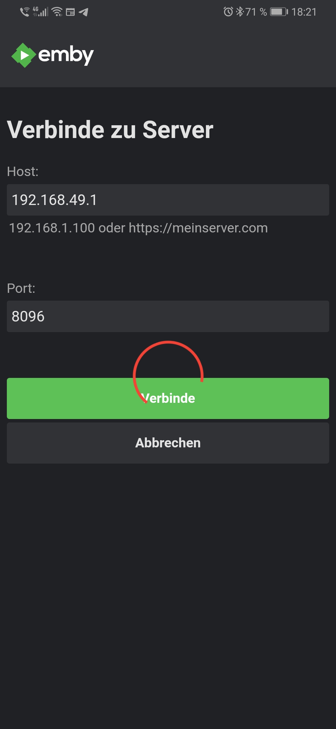Tap the Host: label

[x=23, y=171]
